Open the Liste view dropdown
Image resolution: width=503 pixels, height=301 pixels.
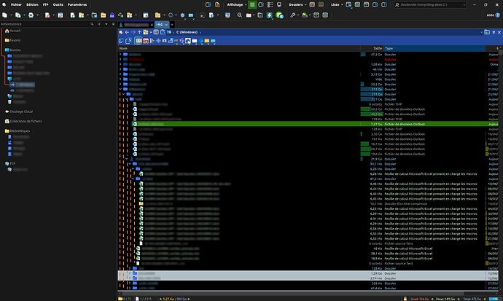337,4
